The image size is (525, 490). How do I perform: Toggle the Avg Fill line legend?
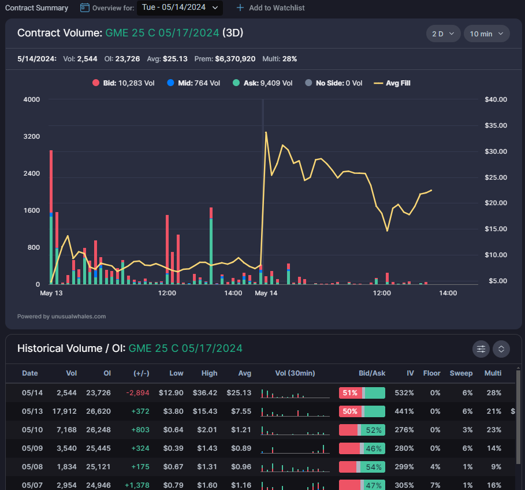tap(392, 83)
